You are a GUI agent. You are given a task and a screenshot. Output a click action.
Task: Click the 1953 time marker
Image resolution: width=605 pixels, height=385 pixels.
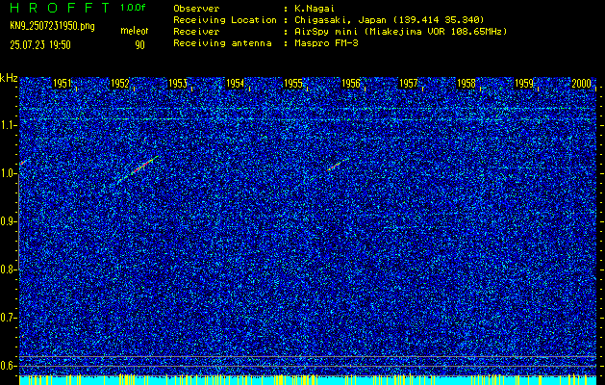[x=178, y=84]
